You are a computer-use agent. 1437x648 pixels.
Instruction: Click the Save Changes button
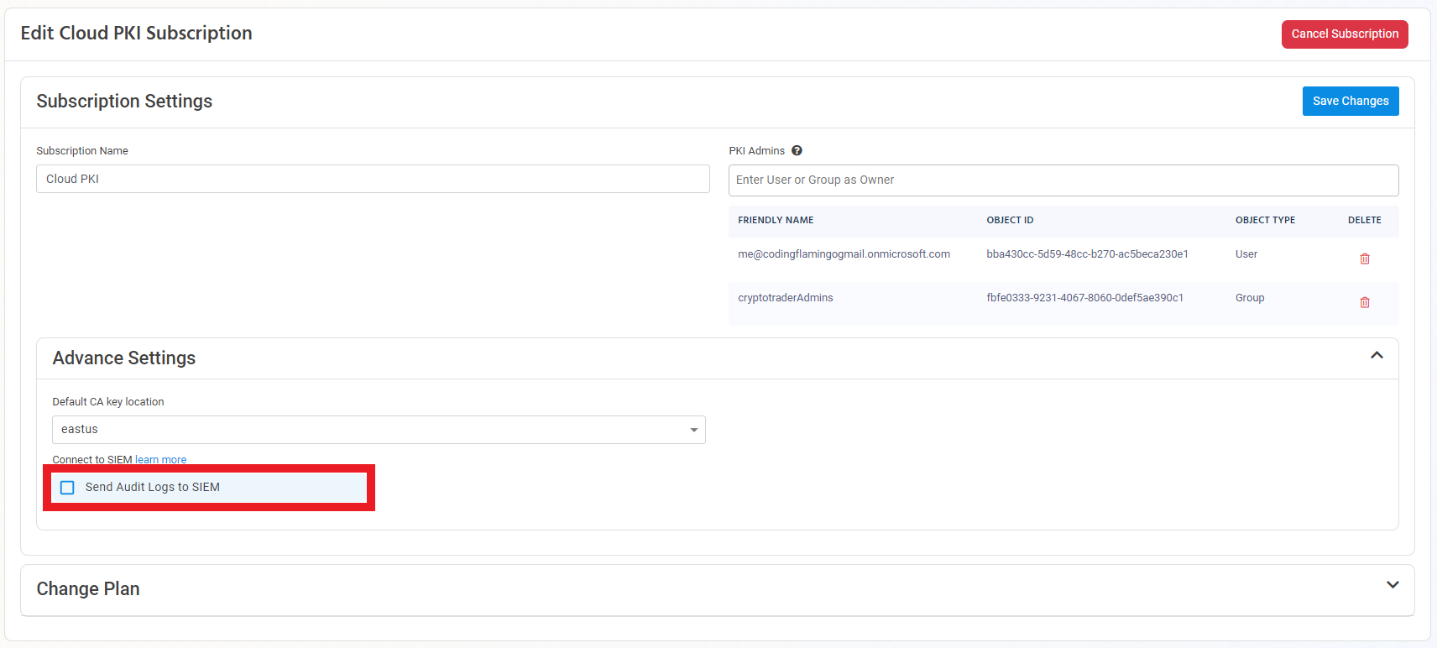1351,102
